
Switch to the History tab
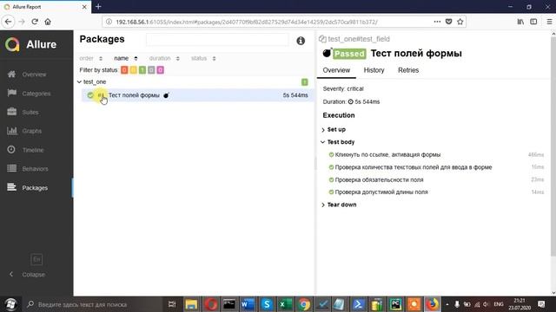[374, 70]
